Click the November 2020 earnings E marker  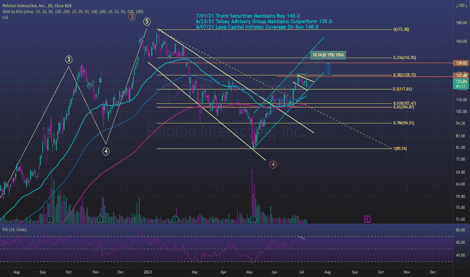coord(100,219)
